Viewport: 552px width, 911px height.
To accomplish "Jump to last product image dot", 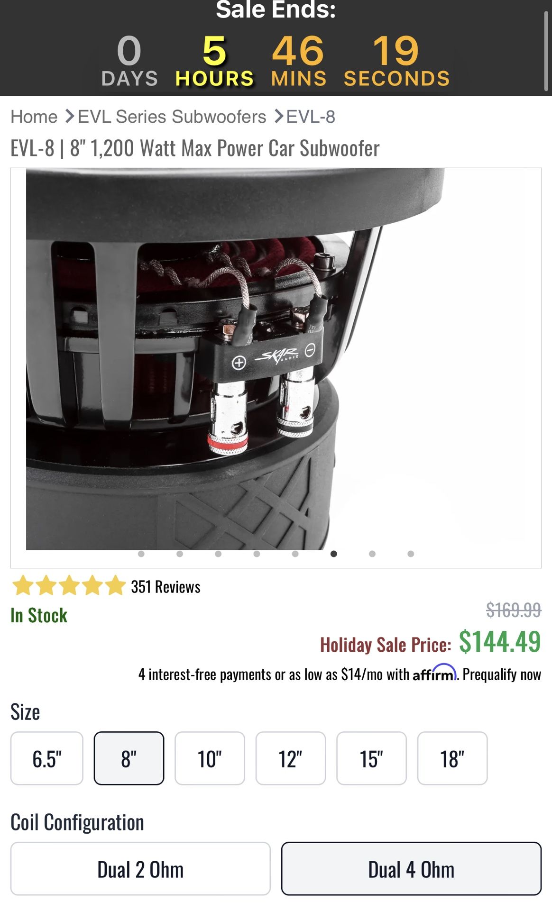I will click(411, 554).
